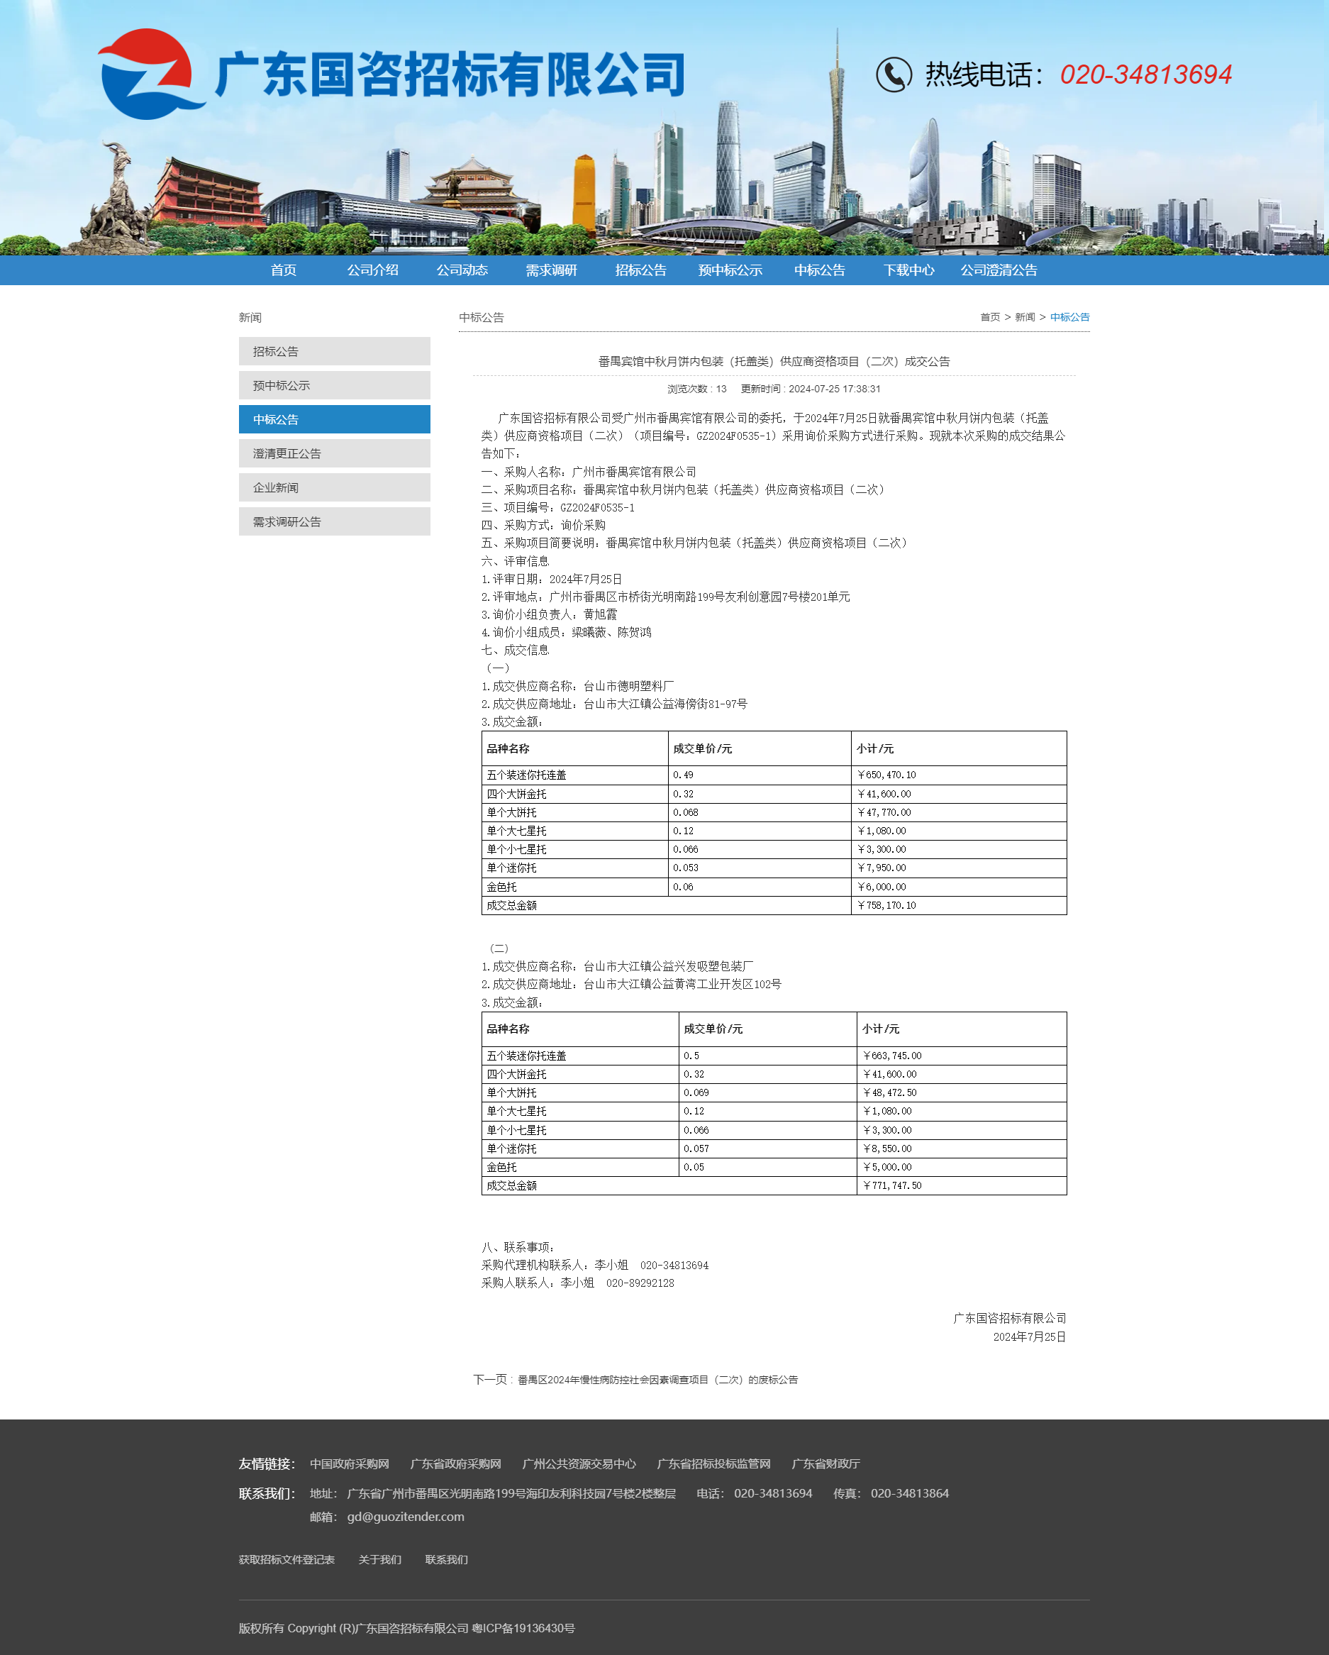This screenshot has width=1329, height=1655.
Task: Open the 广东省招标投标监管网 footer link
Action: (x=713, y=1464)
